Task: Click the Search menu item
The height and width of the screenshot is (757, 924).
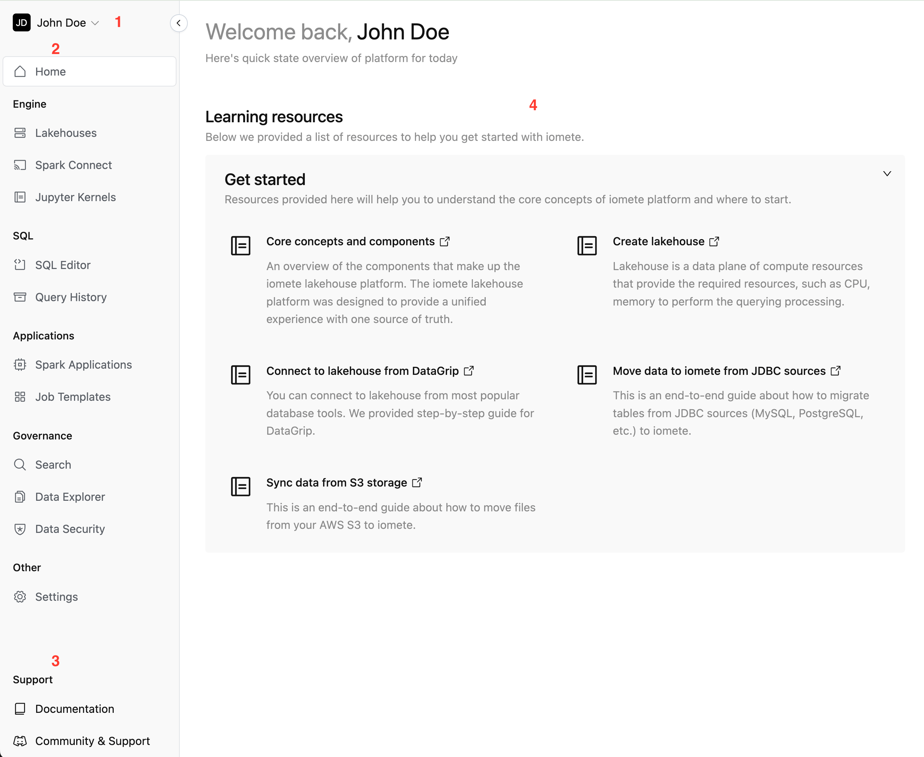Action: pyautogui.click(x=52, y=464)
